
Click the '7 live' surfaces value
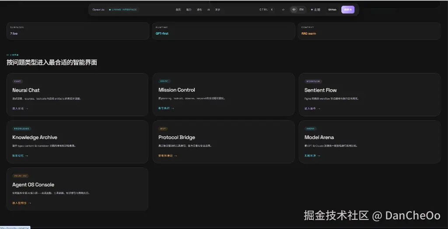[x=14, y=33]
